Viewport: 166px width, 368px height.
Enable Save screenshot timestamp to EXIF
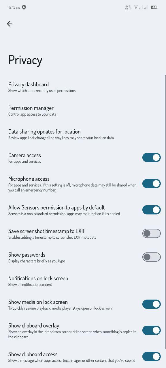pos(152,233)
